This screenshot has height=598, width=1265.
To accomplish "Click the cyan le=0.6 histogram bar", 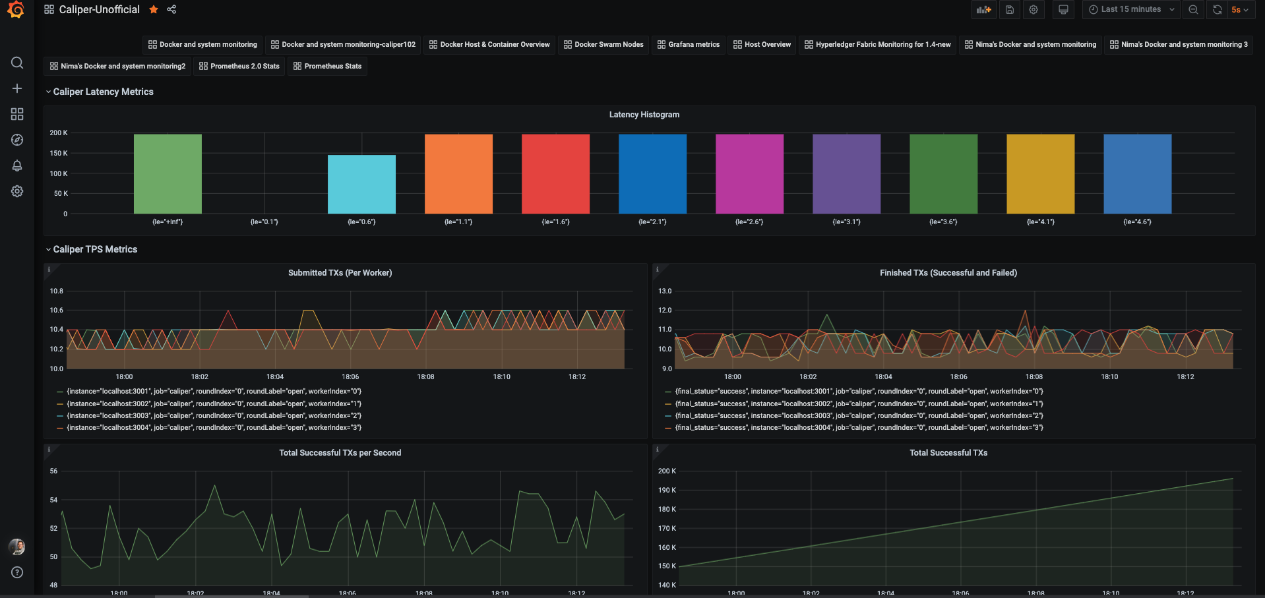I will point(361,185).
